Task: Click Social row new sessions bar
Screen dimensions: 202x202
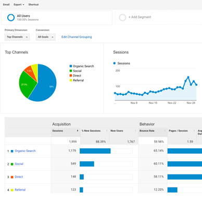Action: point(87,164)
